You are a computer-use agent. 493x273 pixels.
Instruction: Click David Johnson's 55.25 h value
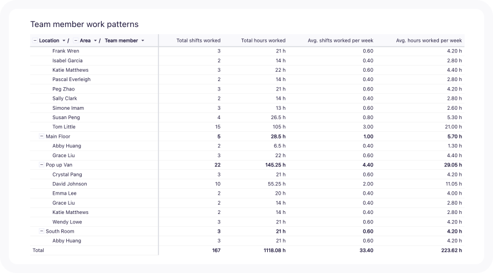point(277,184)
